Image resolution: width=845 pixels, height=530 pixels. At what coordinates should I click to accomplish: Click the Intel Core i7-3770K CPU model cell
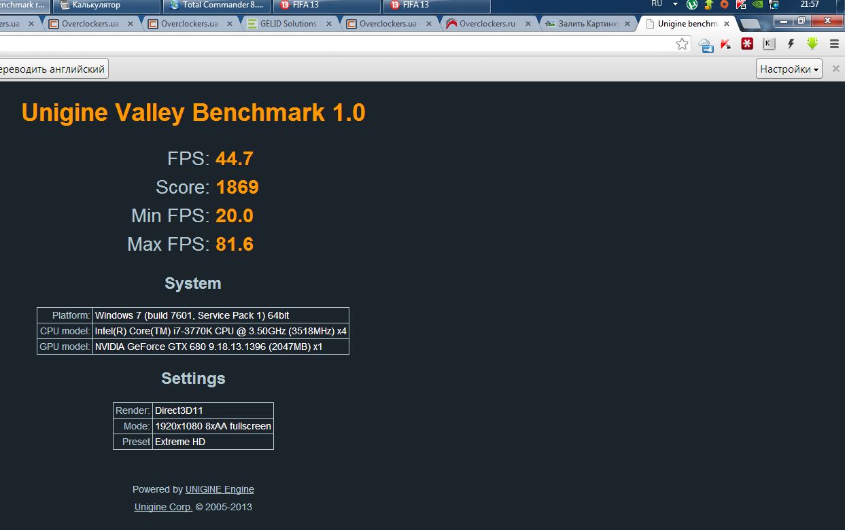[x=221, y=331]
